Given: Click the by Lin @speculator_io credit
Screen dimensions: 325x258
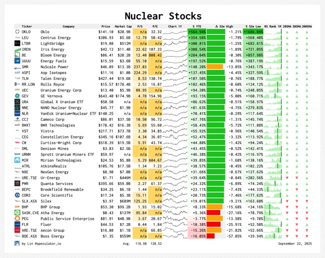Looking at the screenshot, I should tap(42, 244).
